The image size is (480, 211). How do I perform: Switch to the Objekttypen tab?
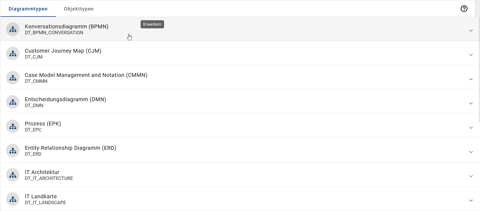click(x=79, y=9)
